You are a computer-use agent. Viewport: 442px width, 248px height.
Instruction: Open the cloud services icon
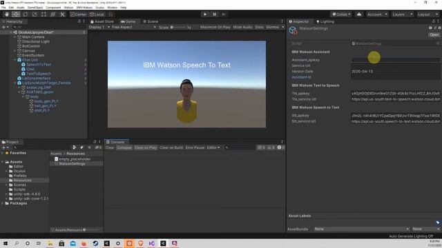[x=359, y=14]
